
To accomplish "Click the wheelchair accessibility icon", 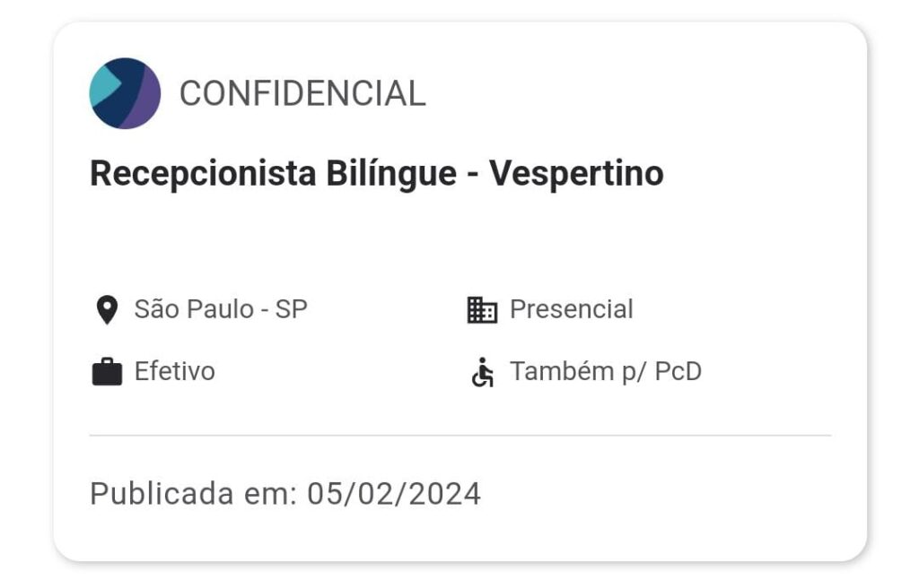I will pos(482,372).
